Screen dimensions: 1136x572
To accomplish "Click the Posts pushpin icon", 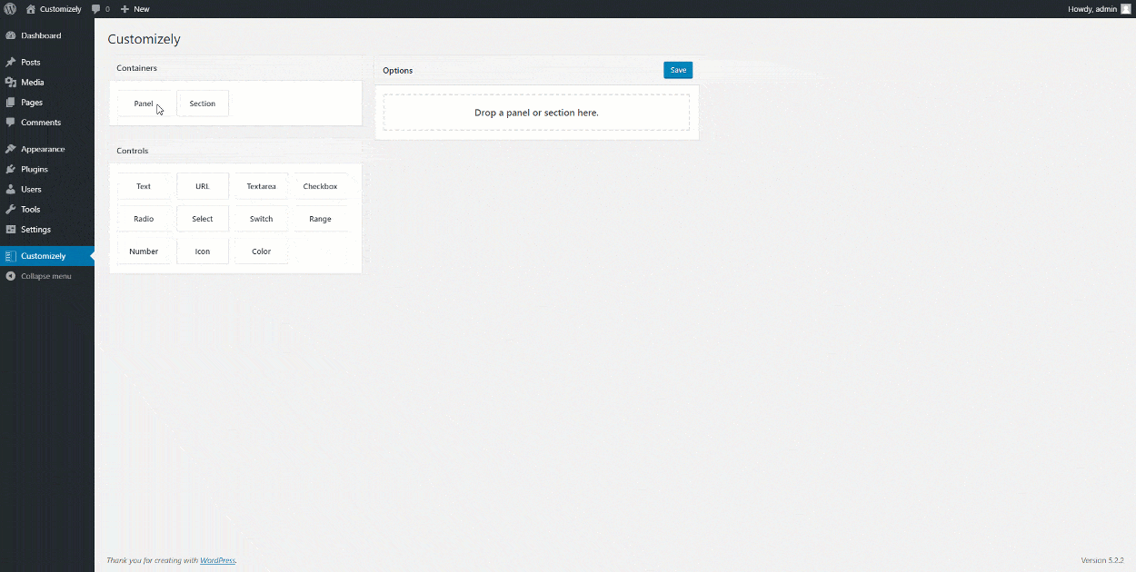I will pos(10,63).
